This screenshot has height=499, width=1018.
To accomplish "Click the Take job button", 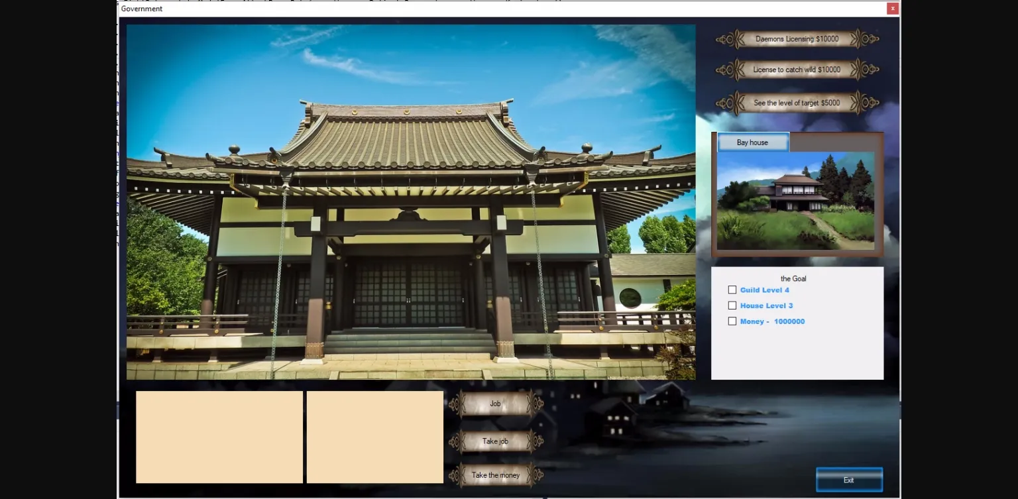I will [495, 441].
